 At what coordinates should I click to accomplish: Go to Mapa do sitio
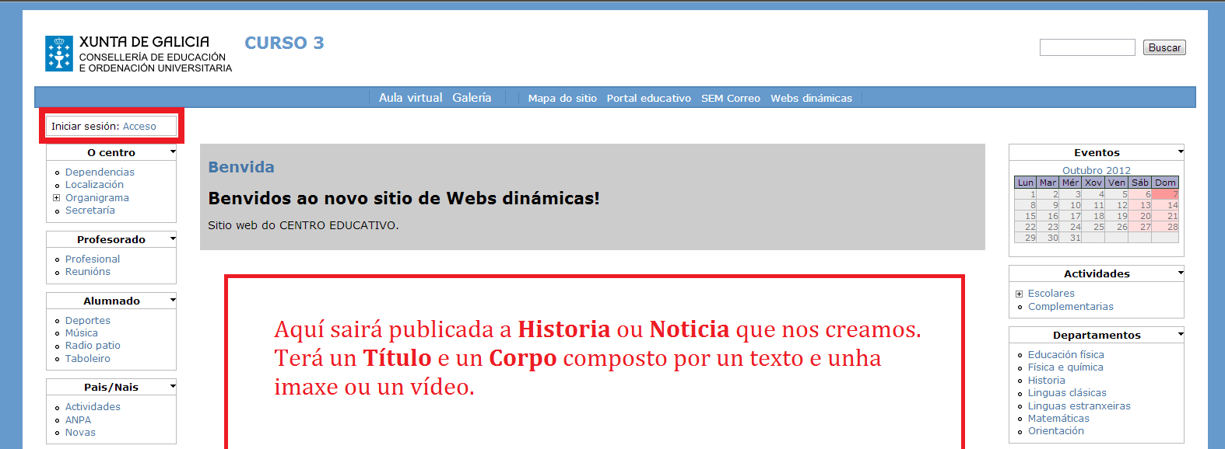pyautogui.click(x=562, y=99)
